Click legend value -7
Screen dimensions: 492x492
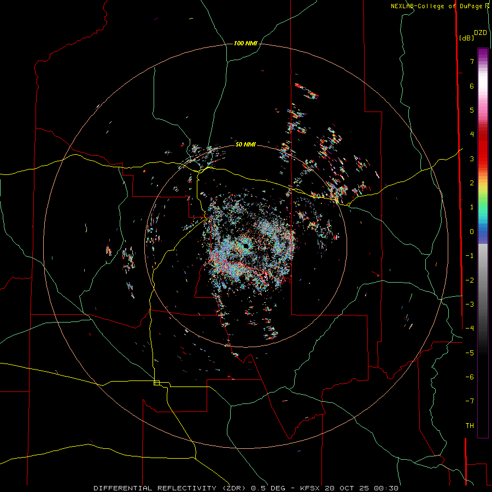470,401
